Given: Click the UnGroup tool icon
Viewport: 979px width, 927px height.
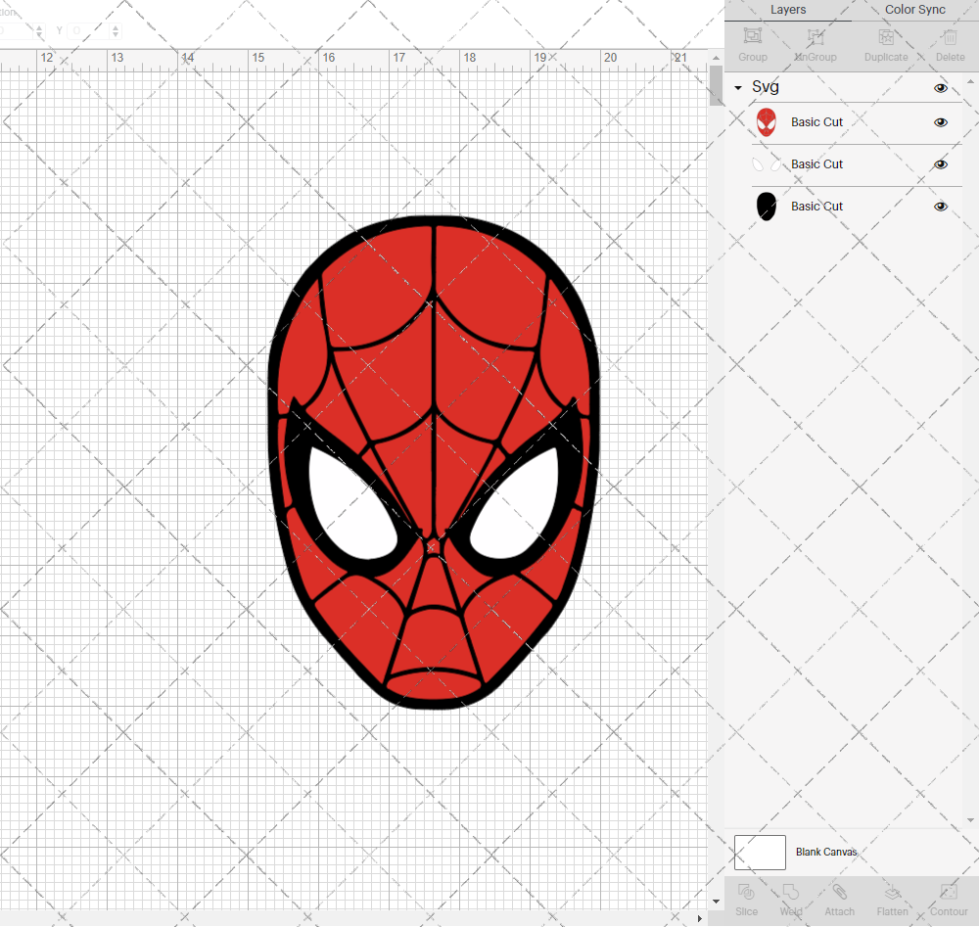Looking at the screenshot, I should 816,37.
